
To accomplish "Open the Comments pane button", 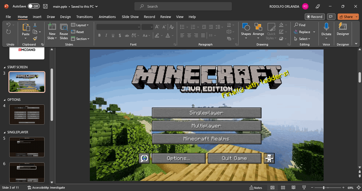I will (331, 17).
